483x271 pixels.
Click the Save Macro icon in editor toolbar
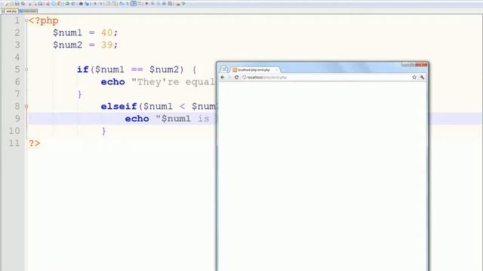[170, 4]
